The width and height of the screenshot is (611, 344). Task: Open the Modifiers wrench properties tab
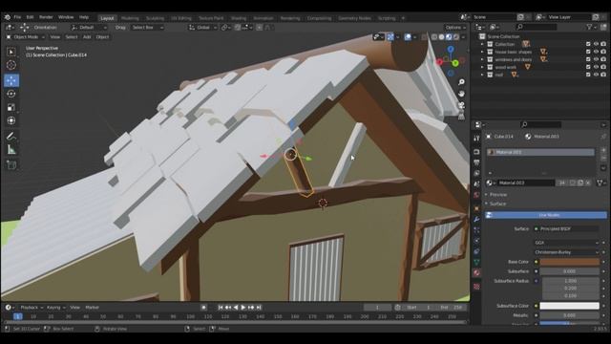pos(476,219)
